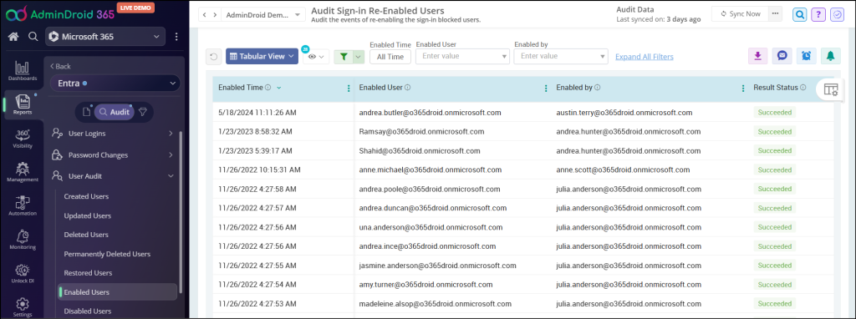Open the chat feedback icon
Viewport: 856px width, 319px height.
(x=782, y=56)
